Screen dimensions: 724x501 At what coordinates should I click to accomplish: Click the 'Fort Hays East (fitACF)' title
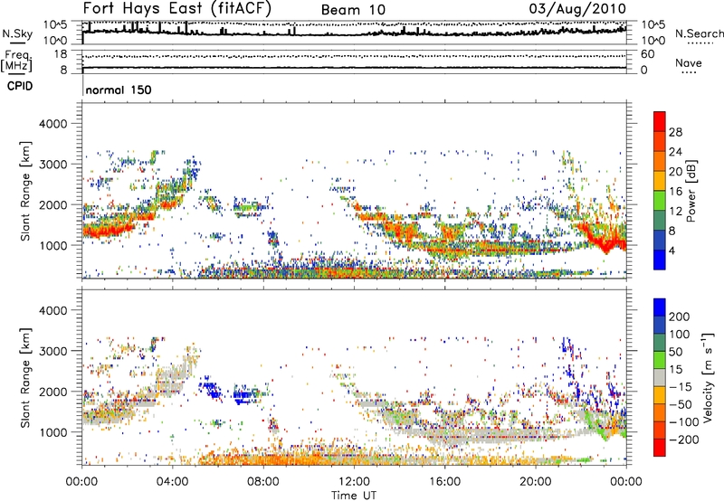176,9
